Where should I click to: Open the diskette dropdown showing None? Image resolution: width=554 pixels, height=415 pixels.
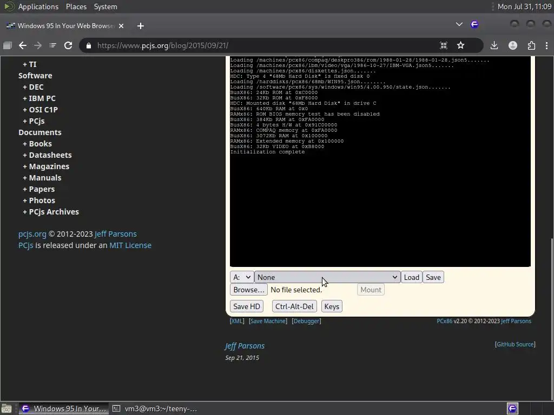[327, 277]
